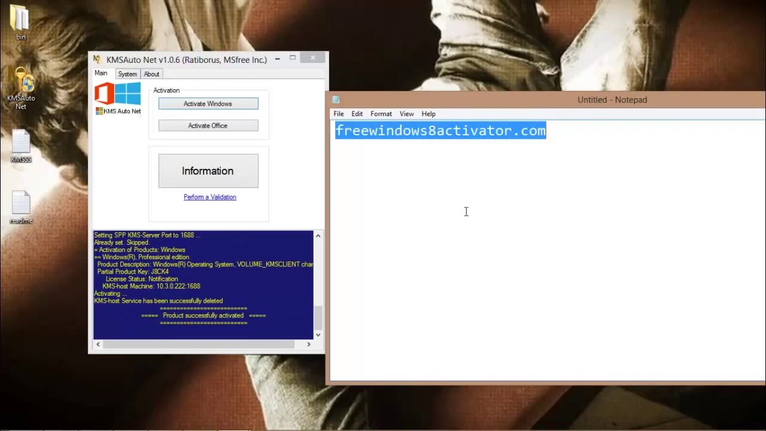Click the log scroll right arrow
This screenshot has height=431, width=766.
(x=309, y=344)
